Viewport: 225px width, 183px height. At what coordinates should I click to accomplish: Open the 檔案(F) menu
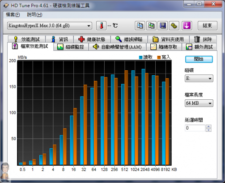point(13,15)
